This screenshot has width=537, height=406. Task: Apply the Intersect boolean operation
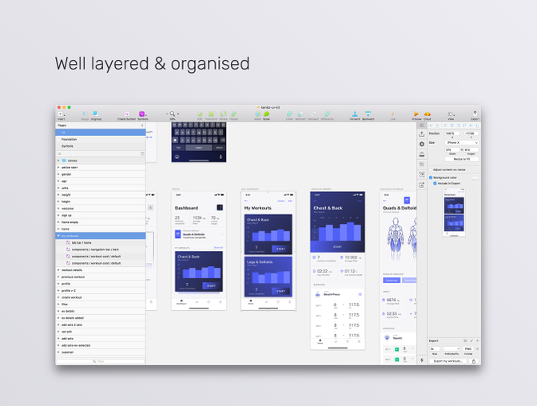click(313, 114)
